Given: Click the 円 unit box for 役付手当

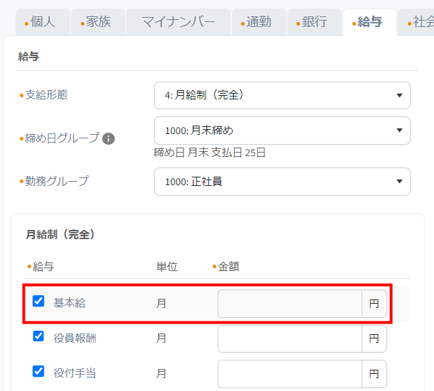Looking at the screenshot, I should click(x=374, y=373).
